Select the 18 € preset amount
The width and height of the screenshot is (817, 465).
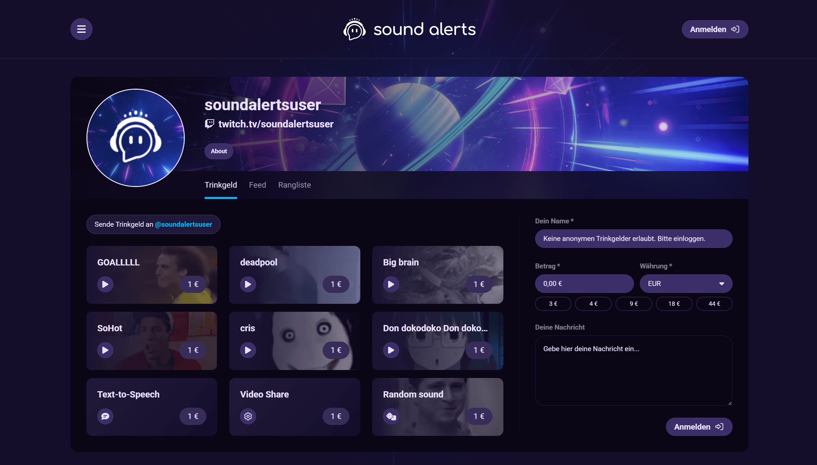[x=674, y=304]
